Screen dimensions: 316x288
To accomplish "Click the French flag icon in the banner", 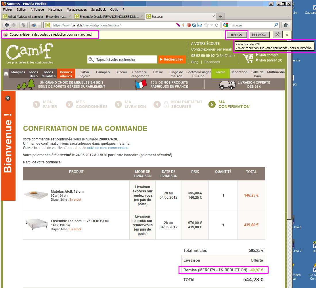I will pyautogui.click(x=141, y=84).
